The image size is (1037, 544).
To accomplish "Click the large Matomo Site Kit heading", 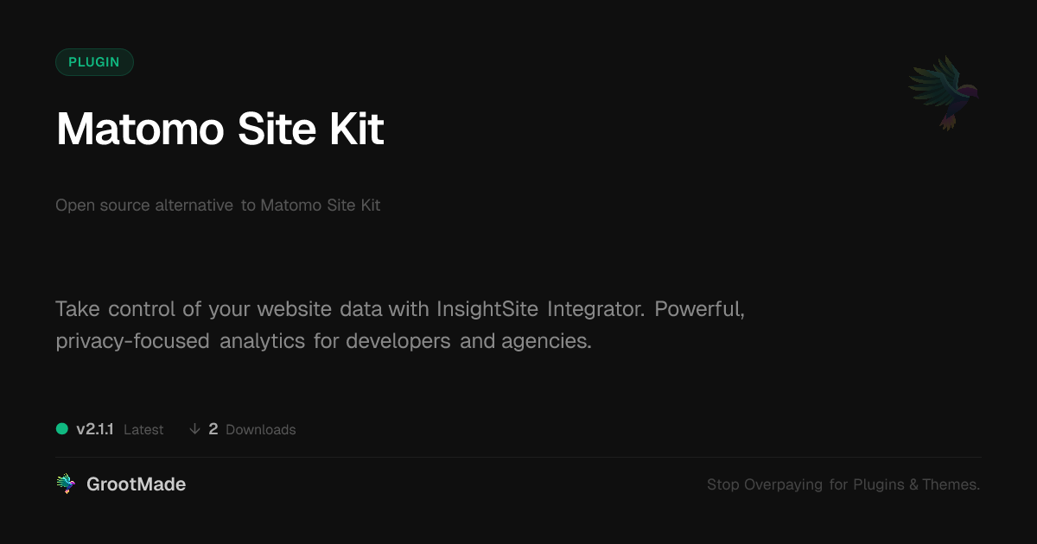I will [219, 130].
